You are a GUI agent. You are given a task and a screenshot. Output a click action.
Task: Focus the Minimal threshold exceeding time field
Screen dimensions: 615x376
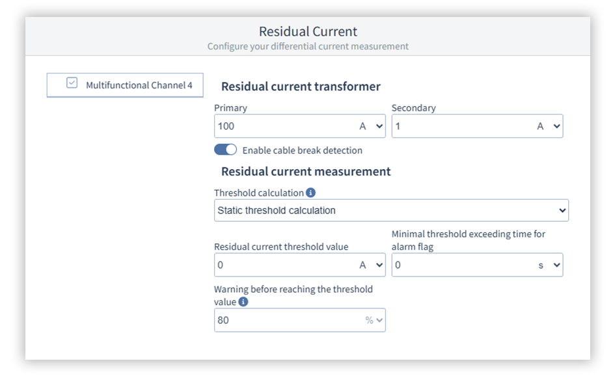(461, 265)
